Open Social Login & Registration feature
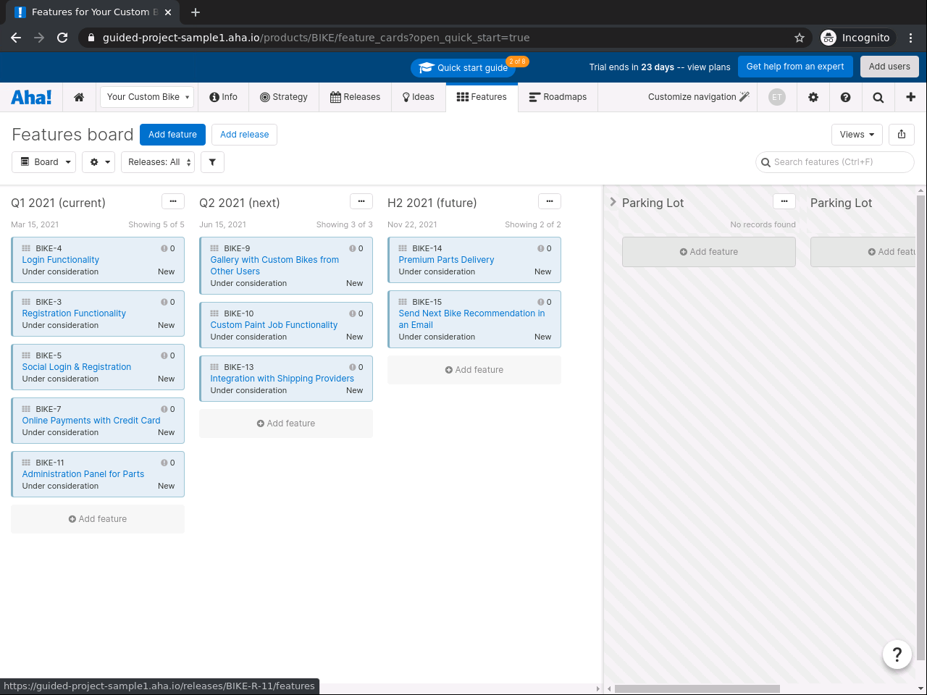927x695 pixels. (x=77, y=367)
